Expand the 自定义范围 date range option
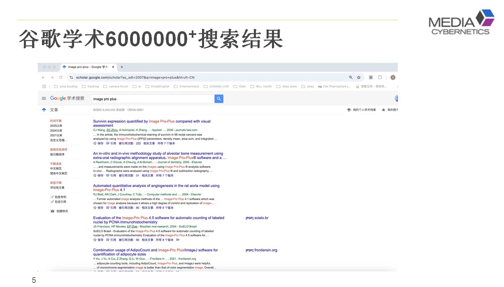Image resolution: width=504 pixels, height=287 pixels. click(58, 140)
